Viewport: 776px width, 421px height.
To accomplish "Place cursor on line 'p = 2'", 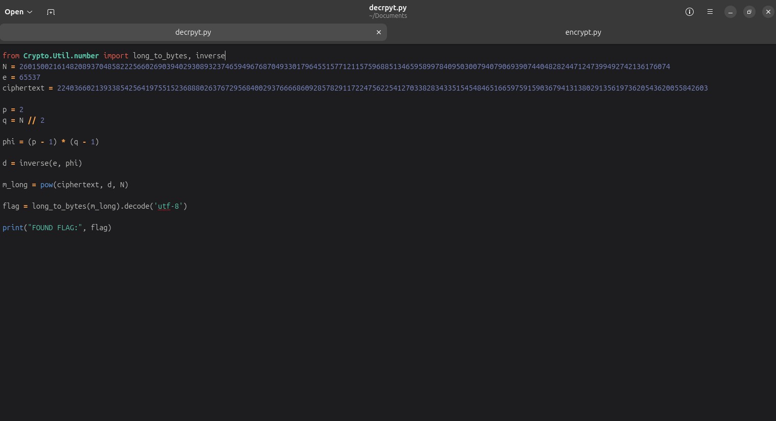I will click(13, 109).
